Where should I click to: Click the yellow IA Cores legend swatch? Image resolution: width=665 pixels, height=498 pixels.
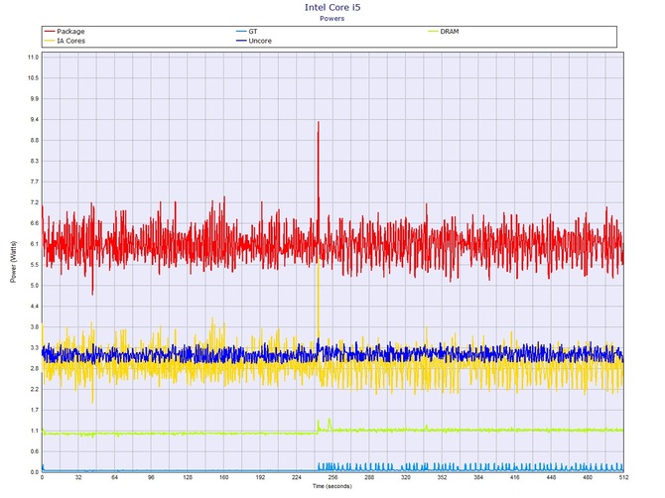(50, 41)
